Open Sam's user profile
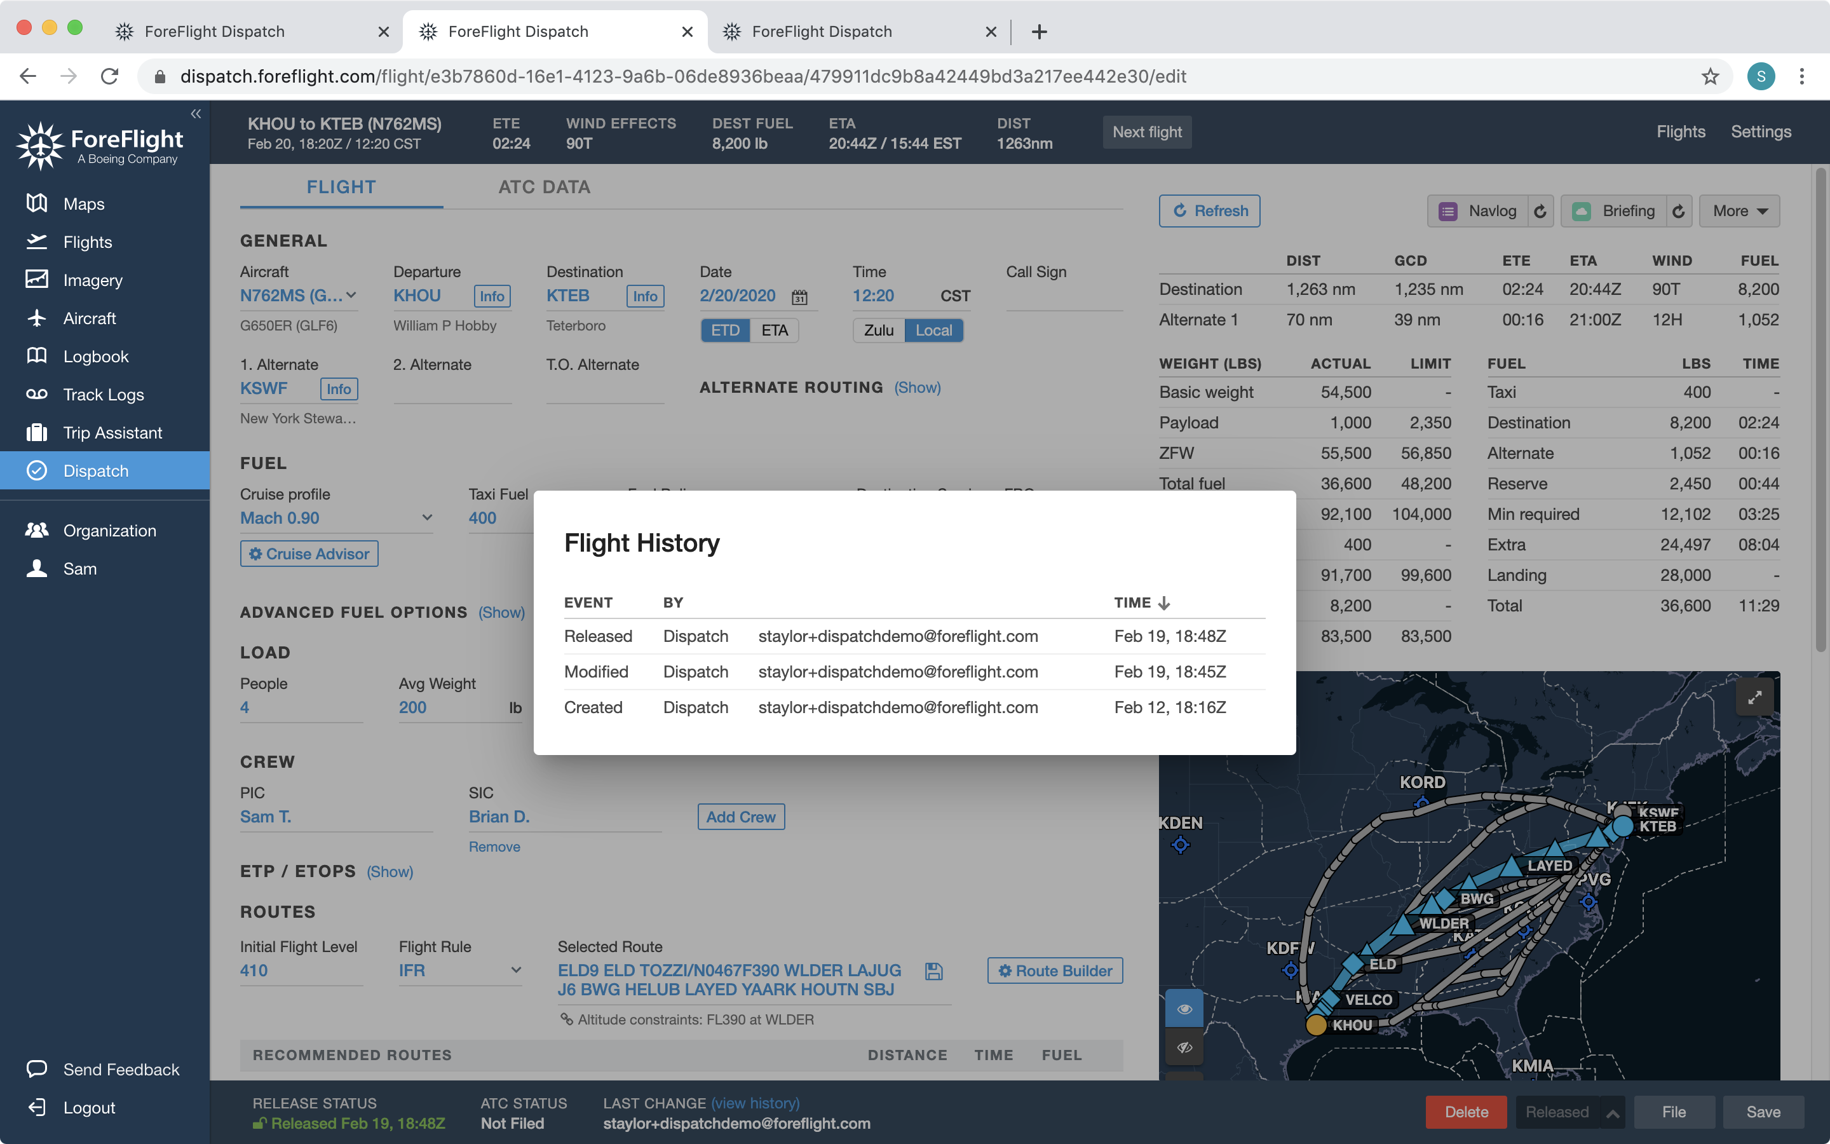 pos(79,568)
